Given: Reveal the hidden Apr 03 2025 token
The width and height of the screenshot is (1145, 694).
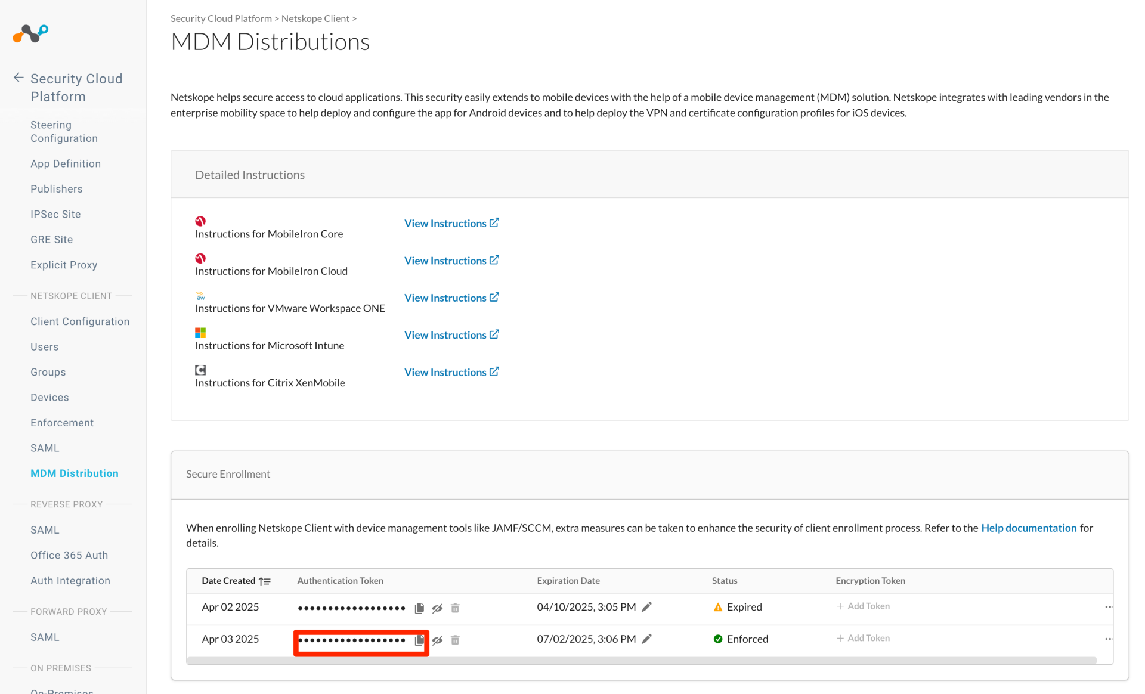Looking at the screenshot, I should click(437, 640).
